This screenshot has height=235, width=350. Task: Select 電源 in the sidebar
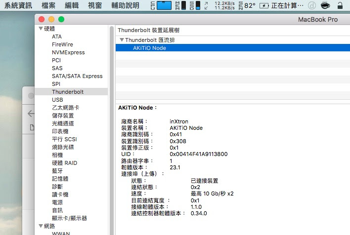pyautogui.click(x=57, y=202)
